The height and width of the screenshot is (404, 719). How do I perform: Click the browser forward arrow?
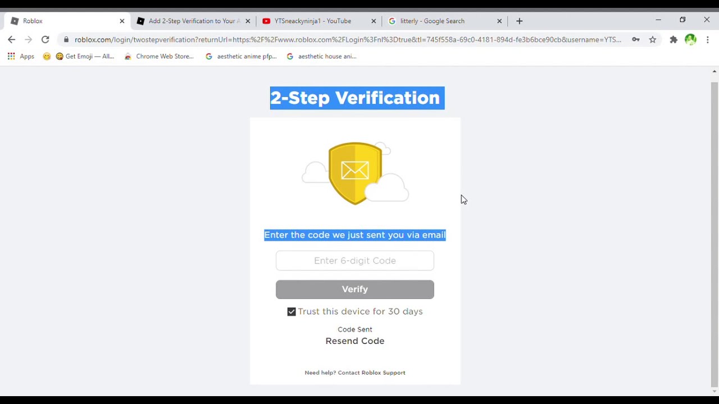click(x=29, y=40)
